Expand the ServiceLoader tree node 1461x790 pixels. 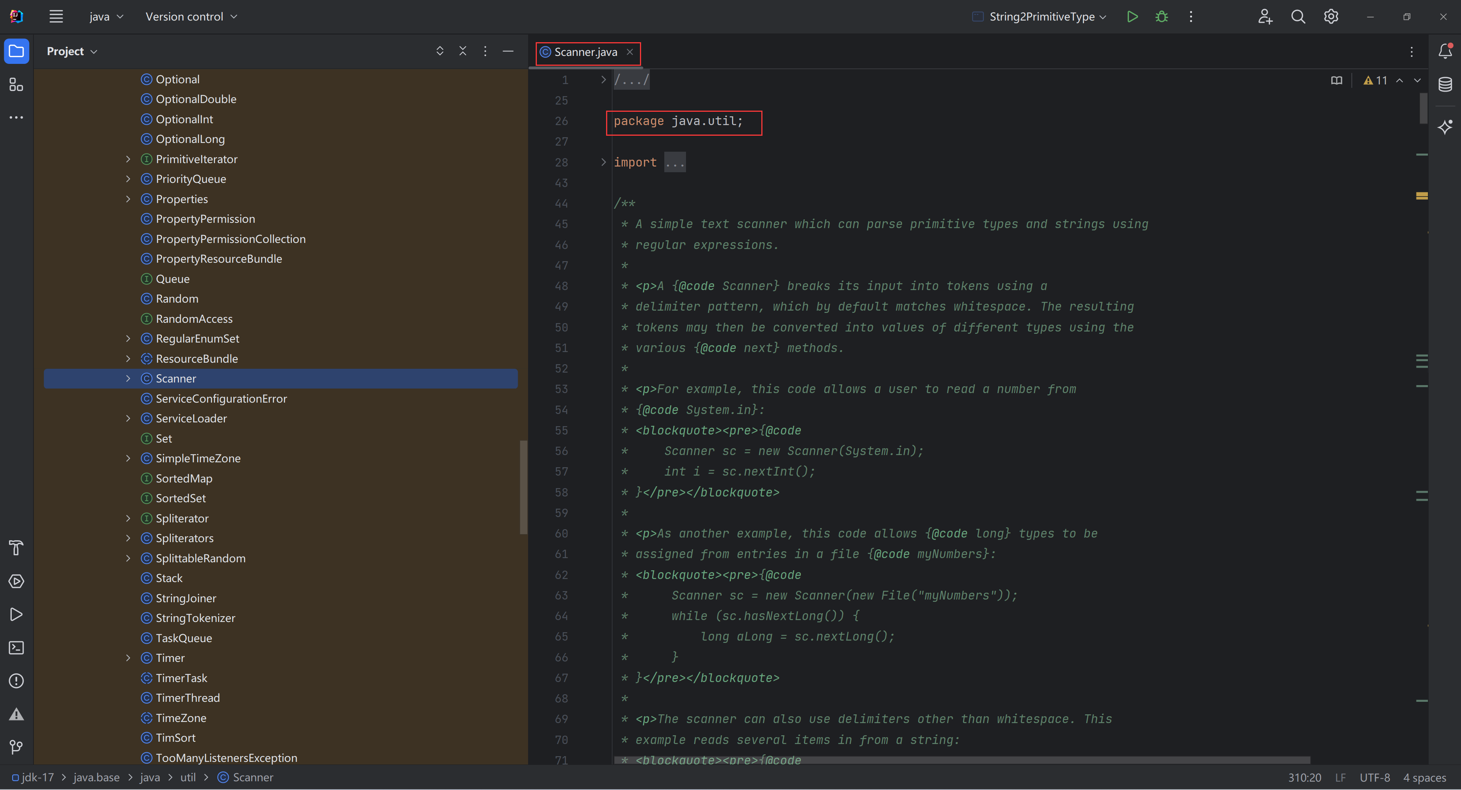coord(128,418)
